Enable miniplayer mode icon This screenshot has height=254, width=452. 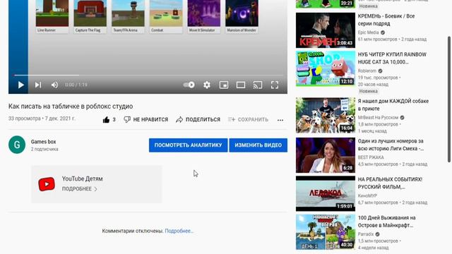click(224, 85)
